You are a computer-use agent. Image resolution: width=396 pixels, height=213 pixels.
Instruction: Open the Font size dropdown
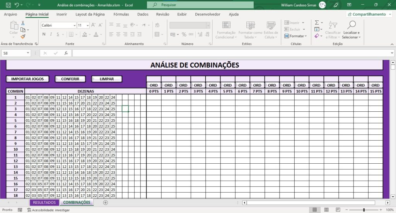click(x=88, y=25)
